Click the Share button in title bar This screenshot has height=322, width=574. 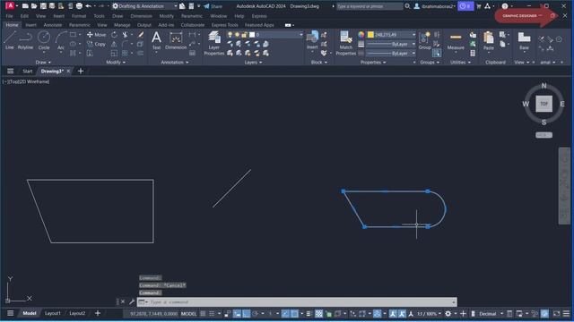[x=213, y=6]
